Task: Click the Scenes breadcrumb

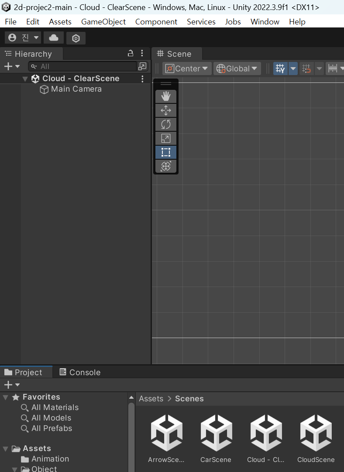Action: tap(189, 399)
